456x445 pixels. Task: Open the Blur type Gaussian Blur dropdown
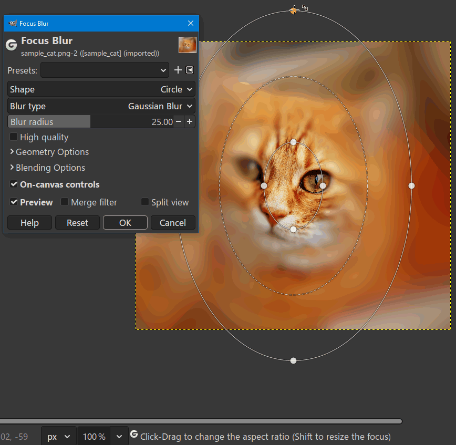coord(101,106)
